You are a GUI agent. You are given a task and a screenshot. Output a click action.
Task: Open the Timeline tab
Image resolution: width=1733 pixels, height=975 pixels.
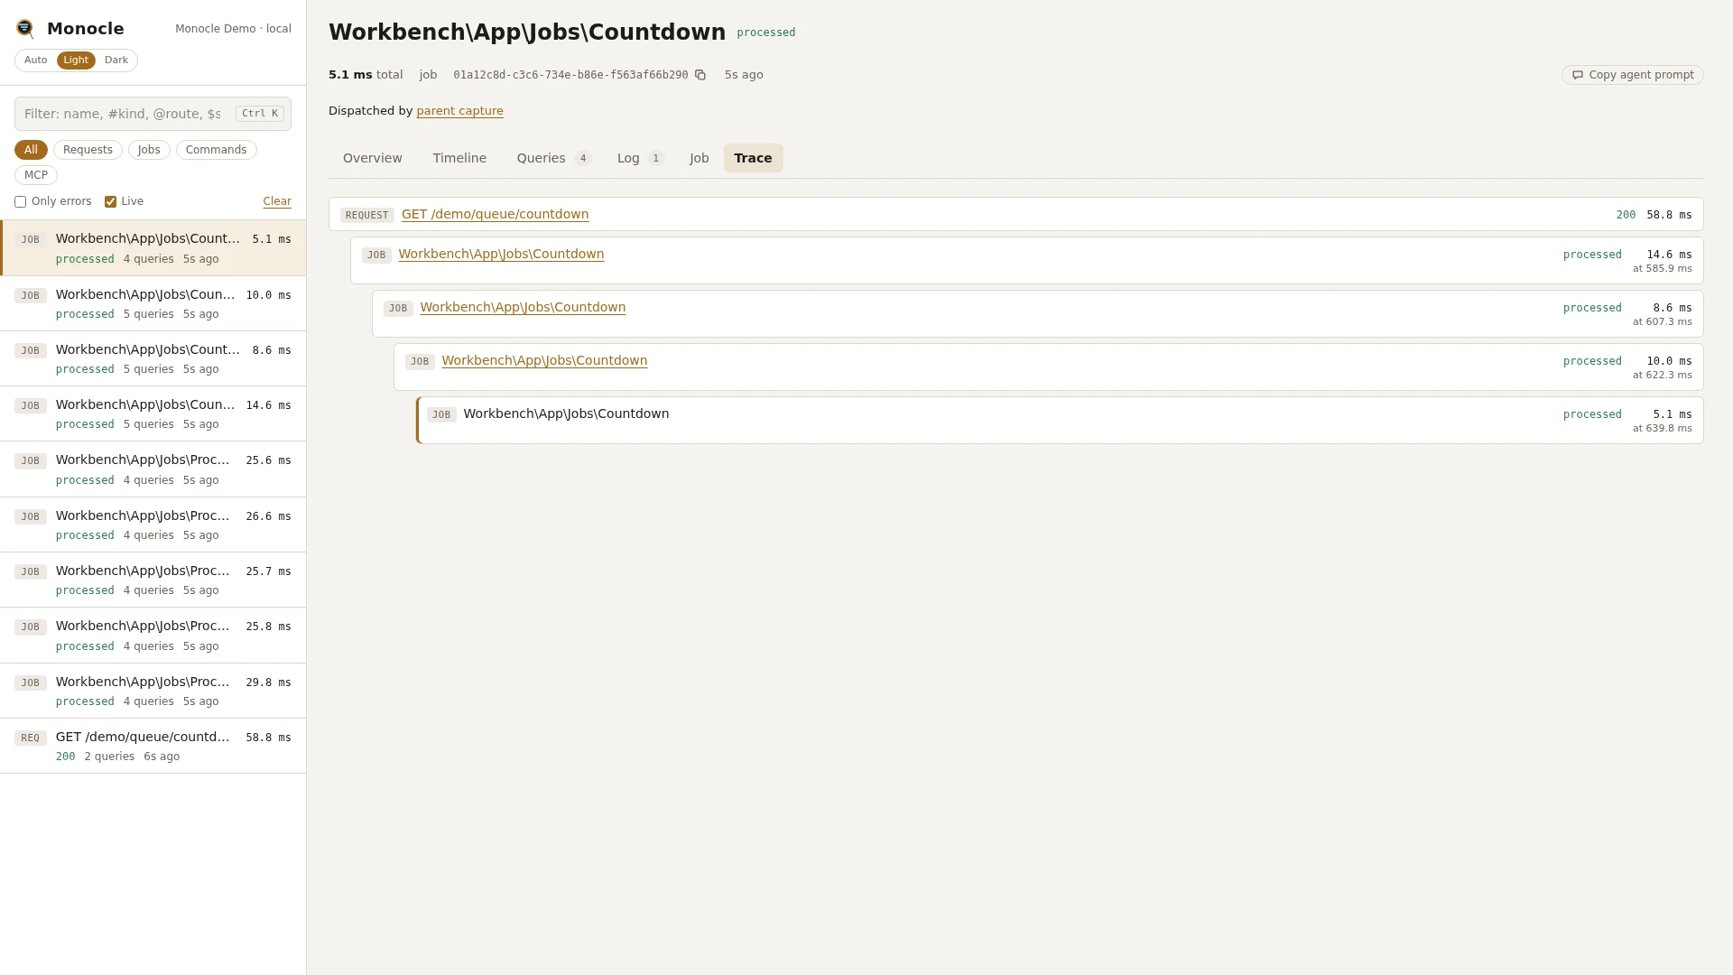459,158
